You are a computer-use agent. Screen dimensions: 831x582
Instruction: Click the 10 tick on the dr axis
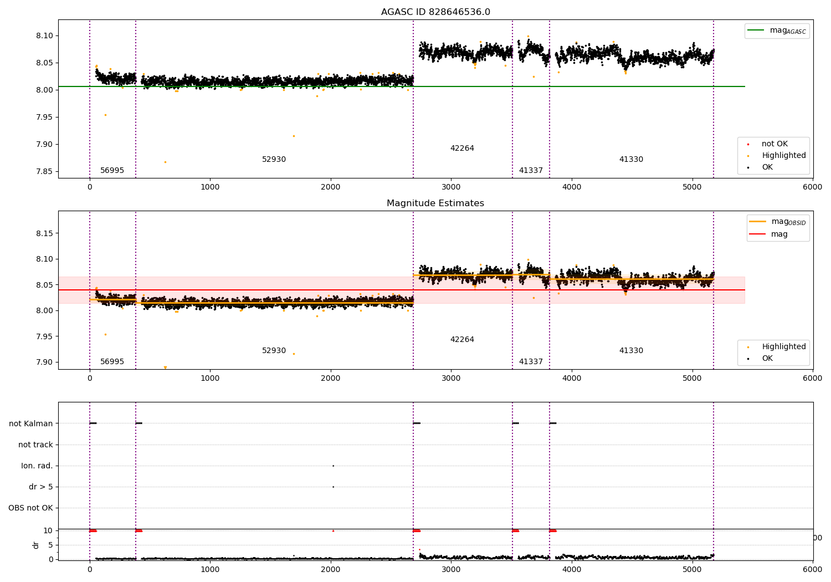tap(48, 531)
